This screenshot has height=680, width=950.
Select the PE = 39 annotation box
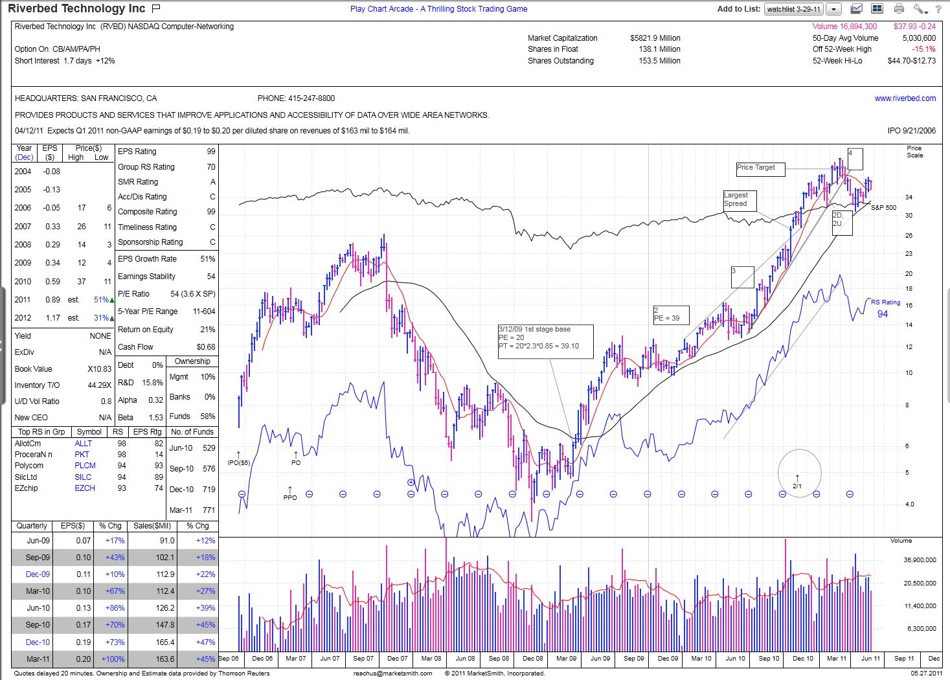tap(671, 315)
